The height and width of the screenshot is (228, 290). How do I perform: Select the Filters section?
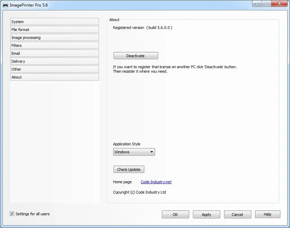point(55,45)
